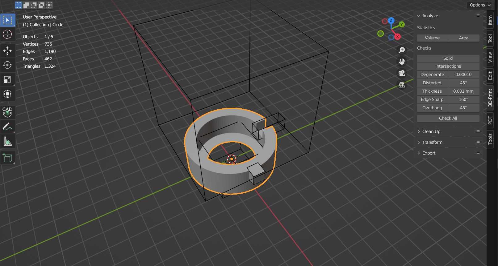Open the Tools sidebar tab
This screenshot has width=498, height=266.
coord(490,139)
